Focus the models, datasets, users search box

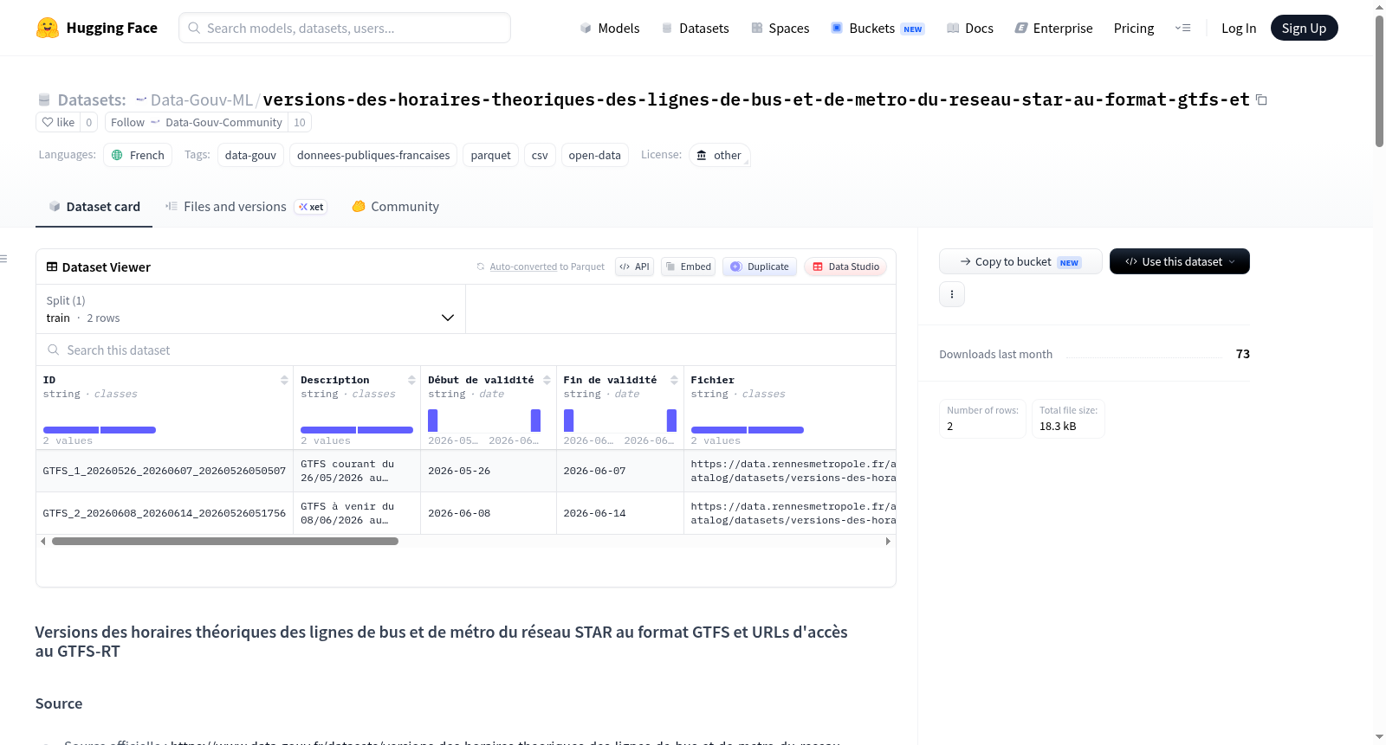click(x=345, y=28)
